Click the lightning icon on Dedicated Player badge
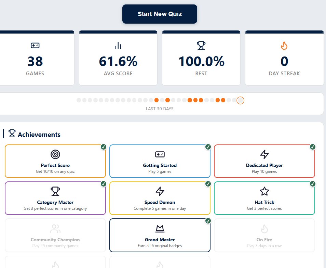326x268 pixels. click(264, 154)
